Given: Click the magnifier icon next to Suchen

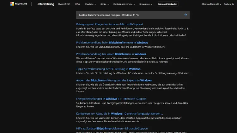Looking at the screenshot, I should [233, 4].
